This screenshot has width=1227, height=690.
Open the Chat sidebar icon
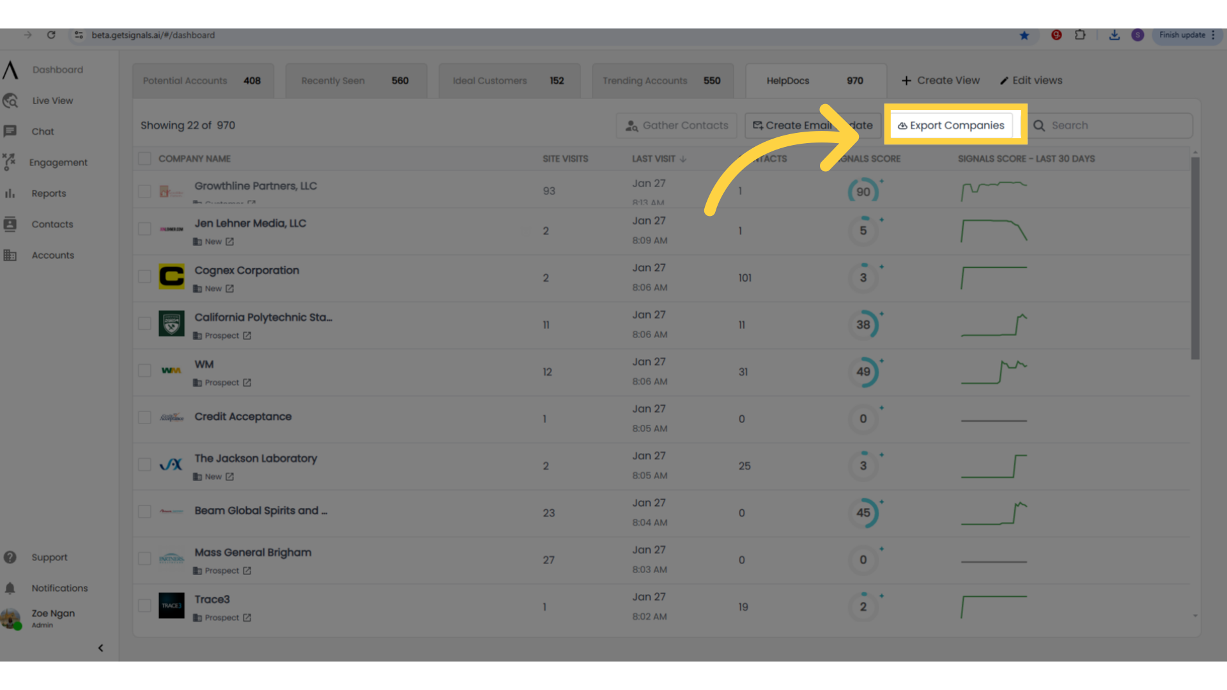coord(10,131)
